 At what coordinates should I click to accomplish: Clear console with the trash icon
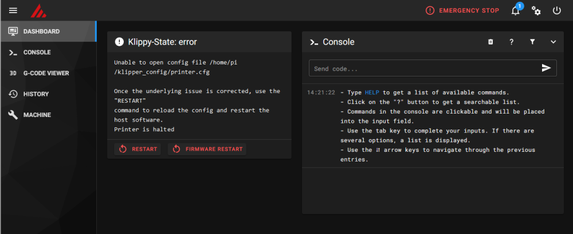(490, 42)
